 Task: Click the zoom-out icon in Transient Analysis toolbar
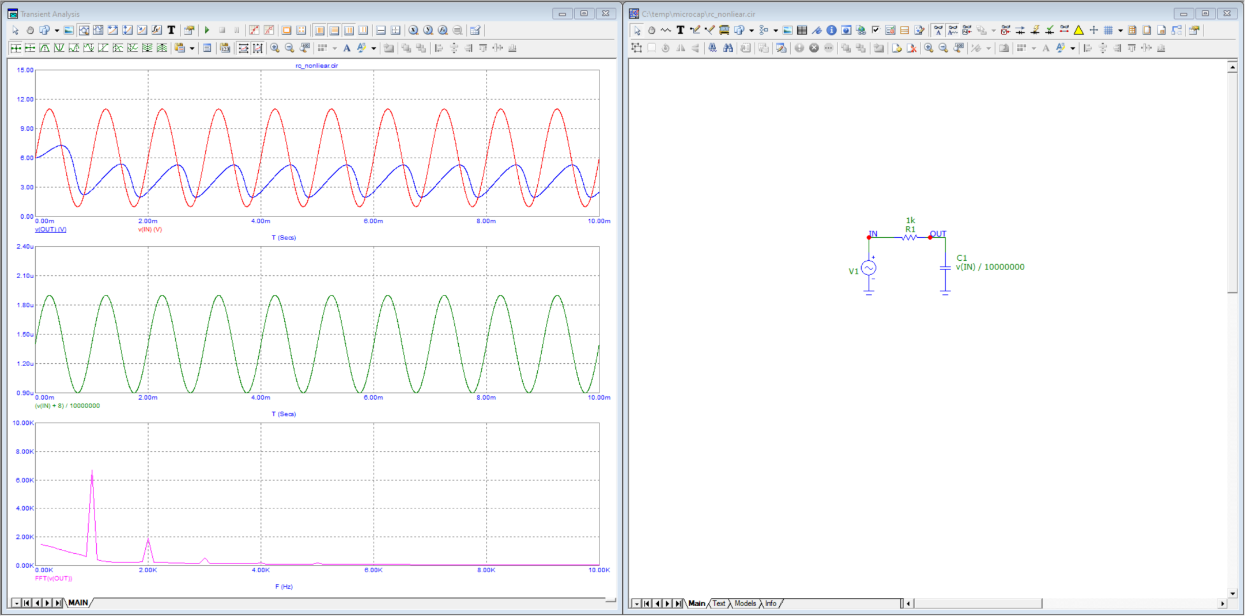click(x=289, y=48)
